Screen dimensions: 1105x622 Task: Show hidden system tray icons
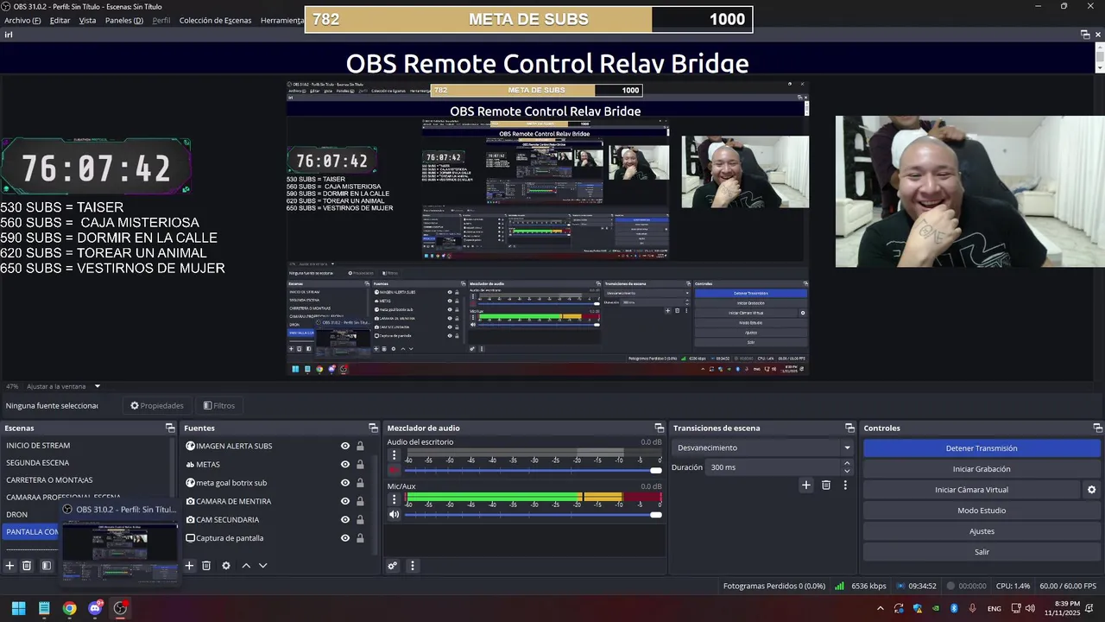pos(879,608)
